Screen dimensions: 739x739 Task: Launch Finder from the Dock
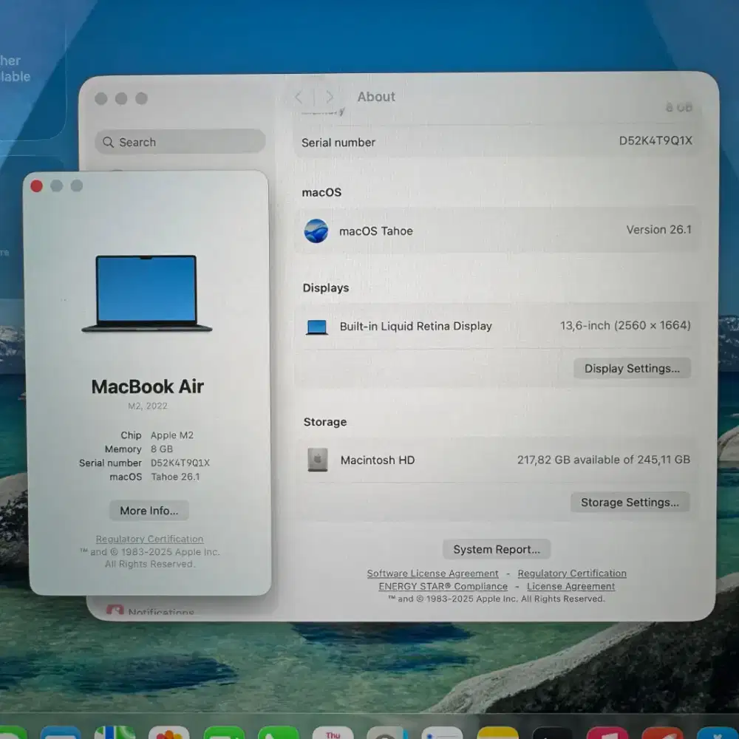tap(61, 735)
